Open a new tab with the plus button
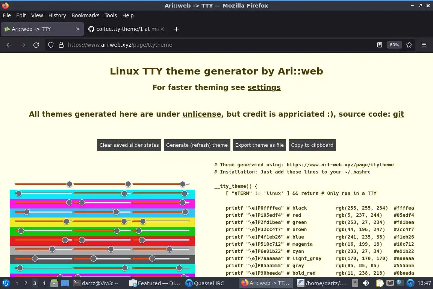This screenshot has width=433, height=289. click(176, 29)
